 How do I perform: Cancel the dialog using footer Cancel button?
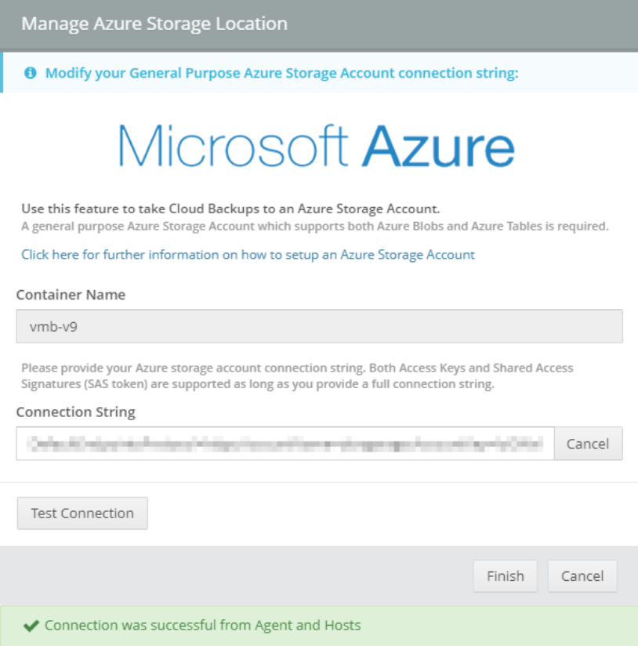[582, 576]
